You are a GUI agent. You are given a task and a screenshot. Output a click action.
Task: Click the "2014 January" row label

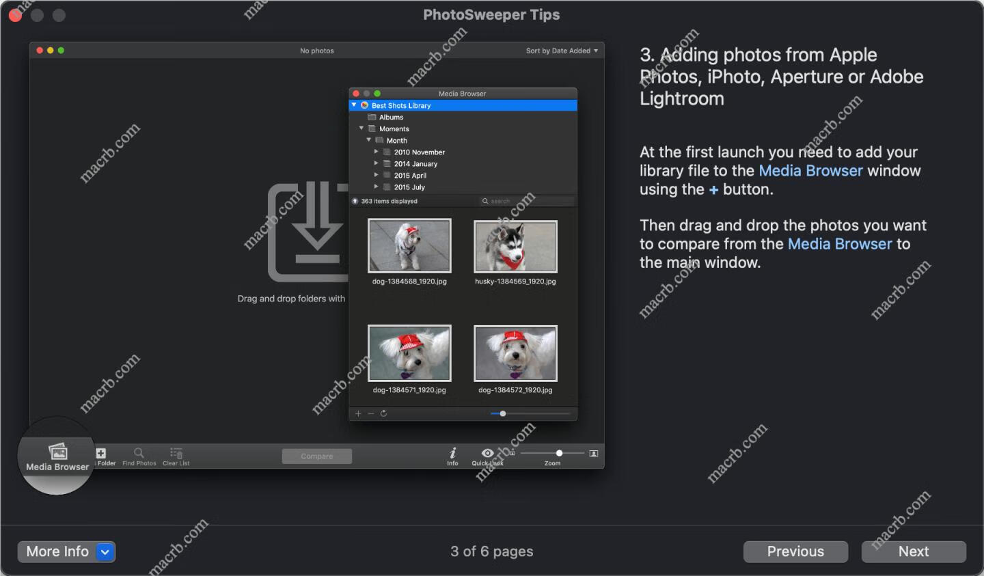point(415,164)
